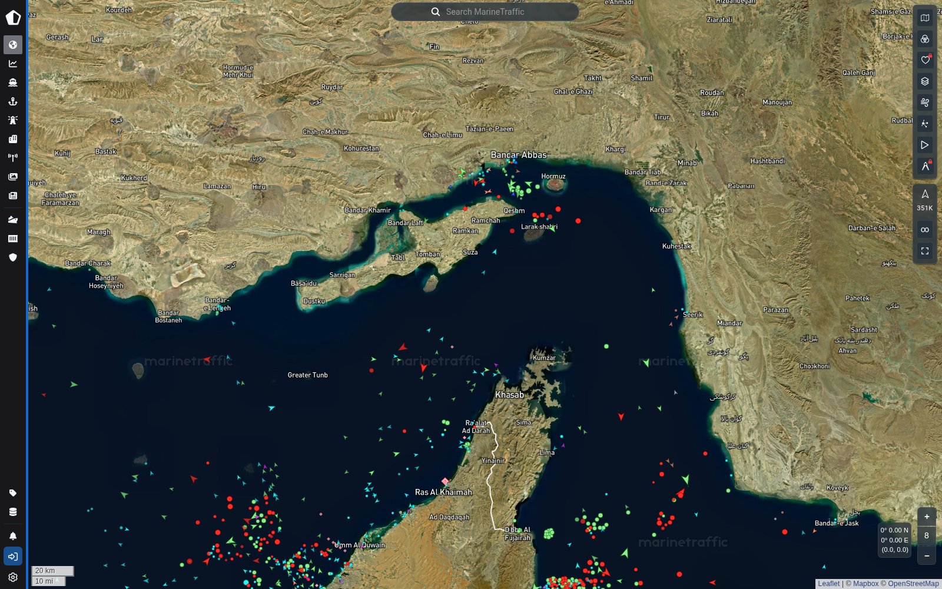Open the companies building sidebar icon
Screen dimensions: 942x589
pos(13,139)
